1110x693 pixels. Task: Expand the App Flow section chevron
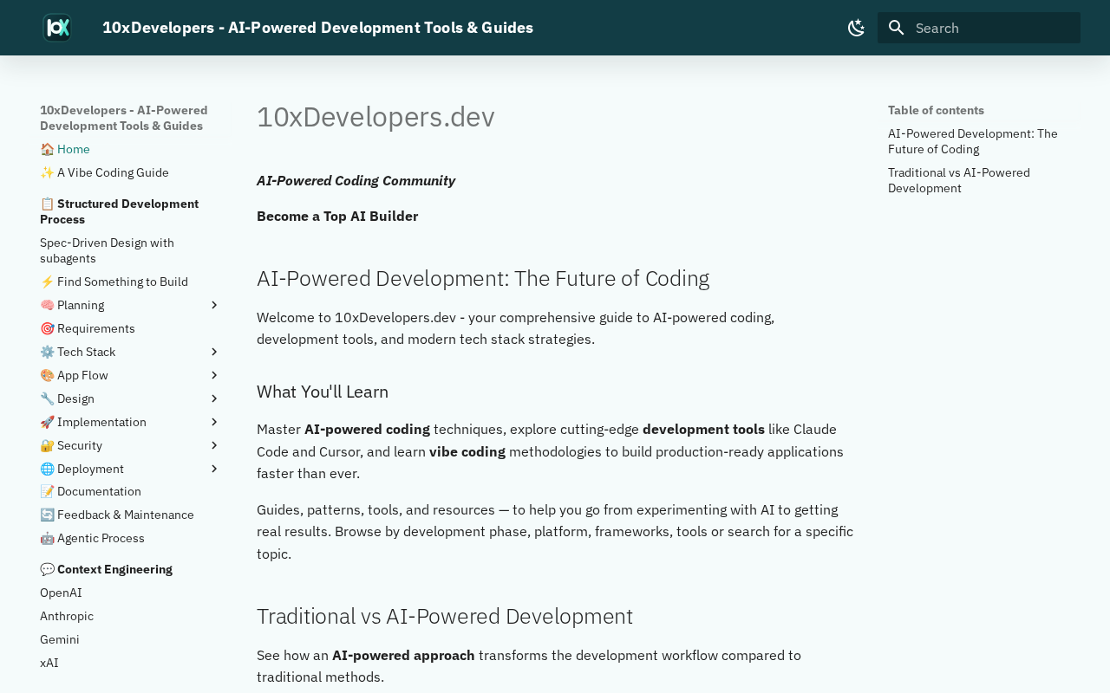click(x=214, y=375)
